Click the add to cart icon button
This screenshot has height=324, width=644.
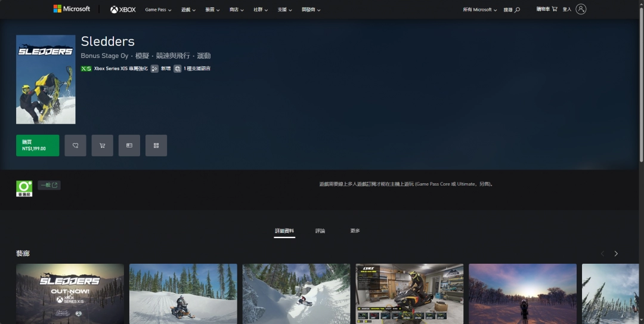[102, 145]
